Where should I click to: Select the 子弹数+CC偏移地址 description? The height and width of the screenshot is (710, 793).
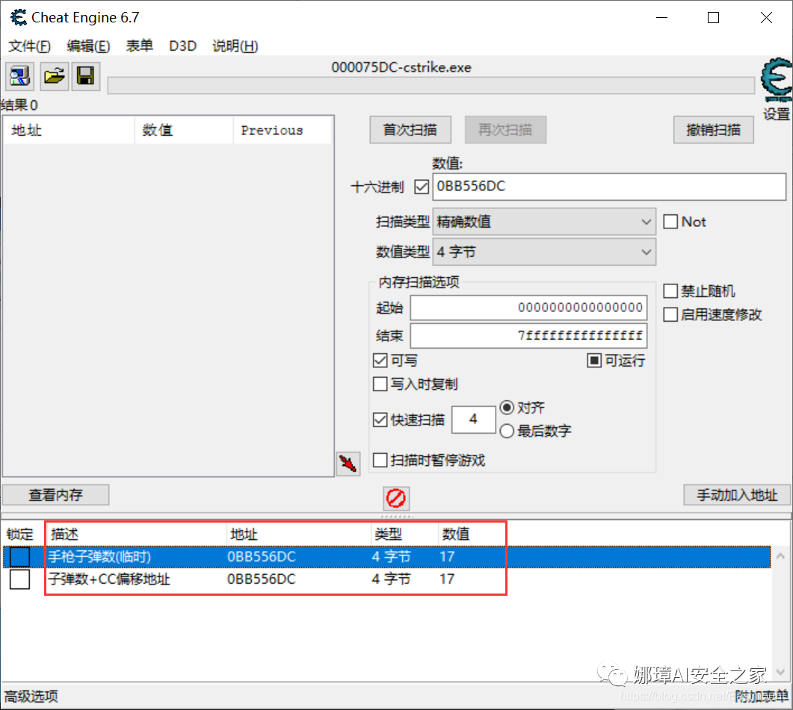pyautogui.click(x=109, y=579)
